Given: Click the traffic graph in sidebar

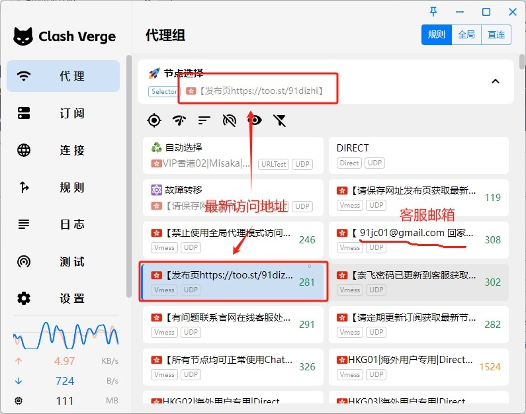Looking at the screenshot, I should (x=66, y=335).
